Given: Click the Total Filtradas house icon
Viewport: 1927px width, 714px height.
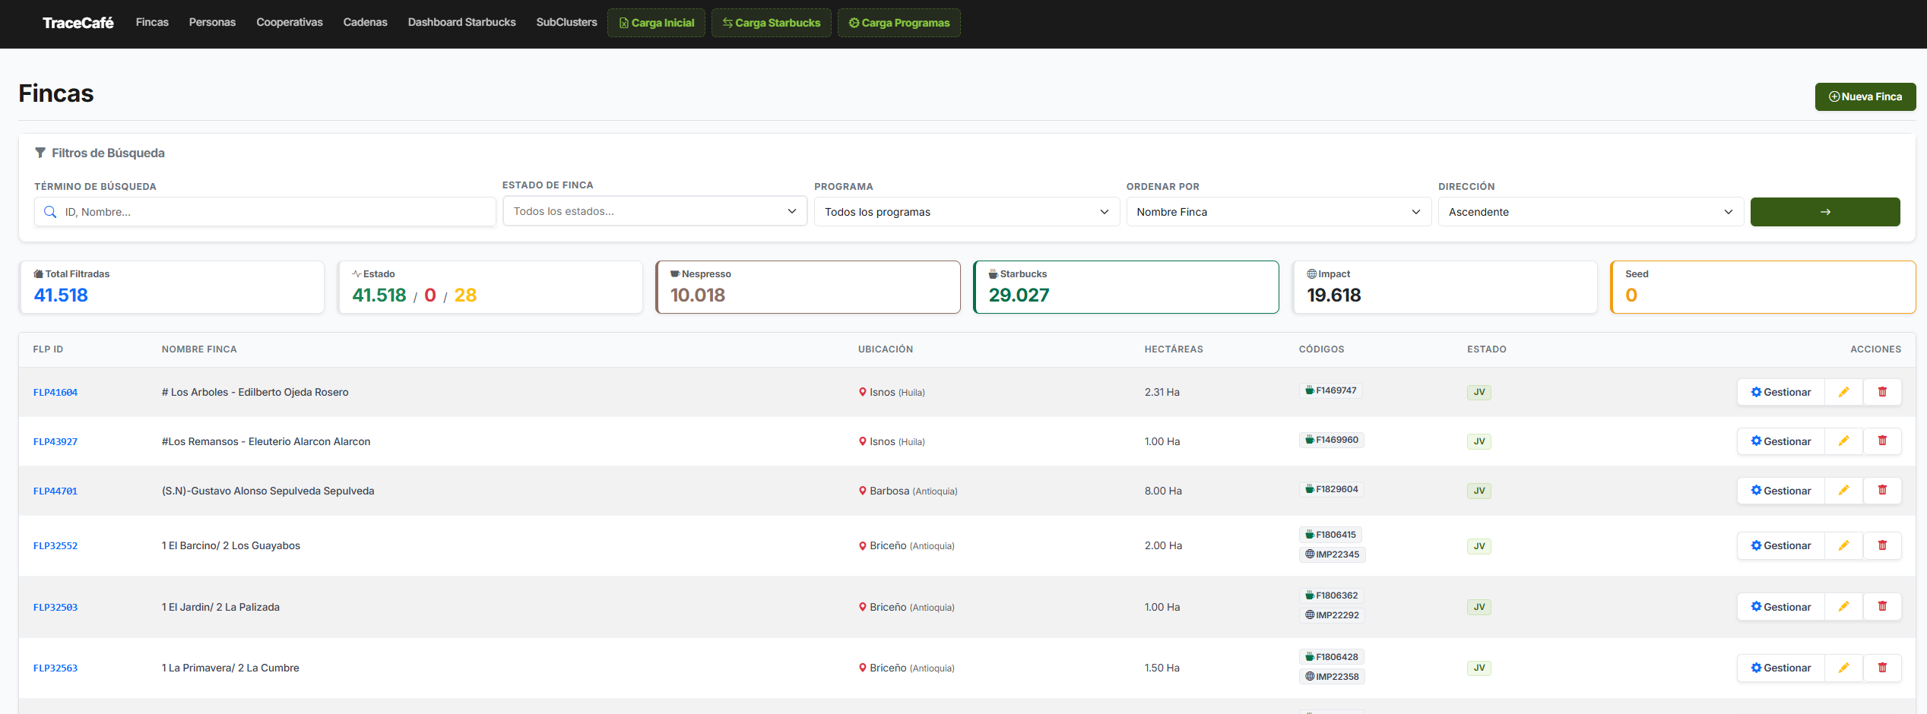Looking at the screenshot, I should click(38, 273).
